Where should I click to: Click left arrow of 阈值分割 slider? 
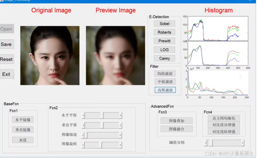[206, 143]
